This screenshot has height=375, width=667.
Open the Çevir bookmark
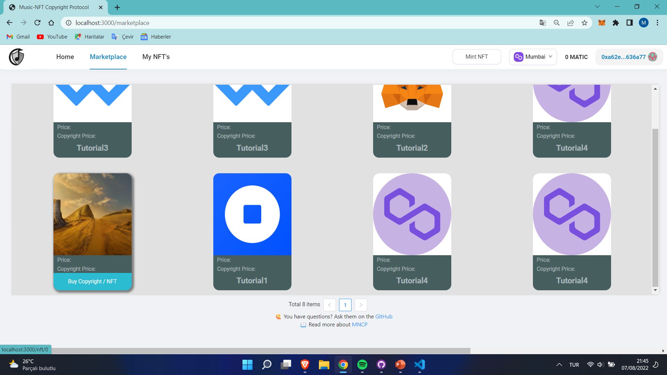[x=122, y=36]
